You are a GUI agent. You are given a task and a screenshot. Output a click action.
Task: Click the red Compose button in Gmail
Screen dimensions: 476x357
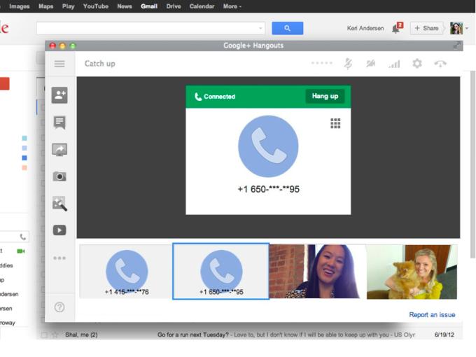5,83
